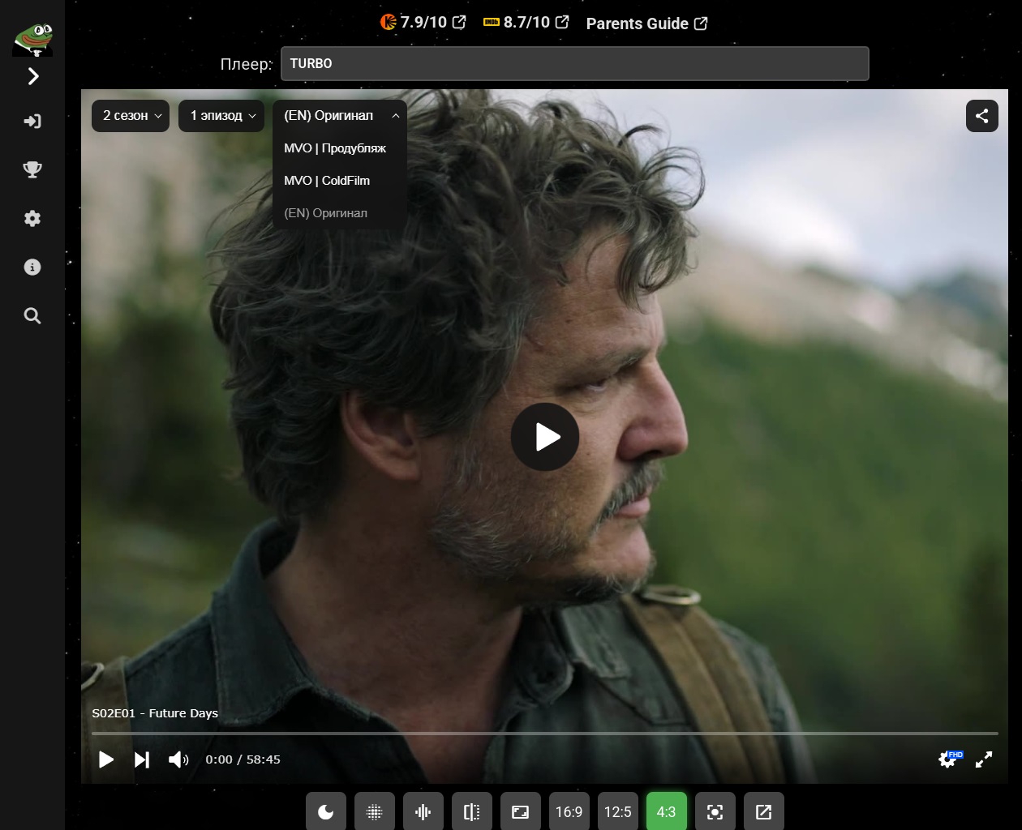Toggle the mirror flip button
The height and width of the screenshot is (830, 1022).
pos(472,811)
